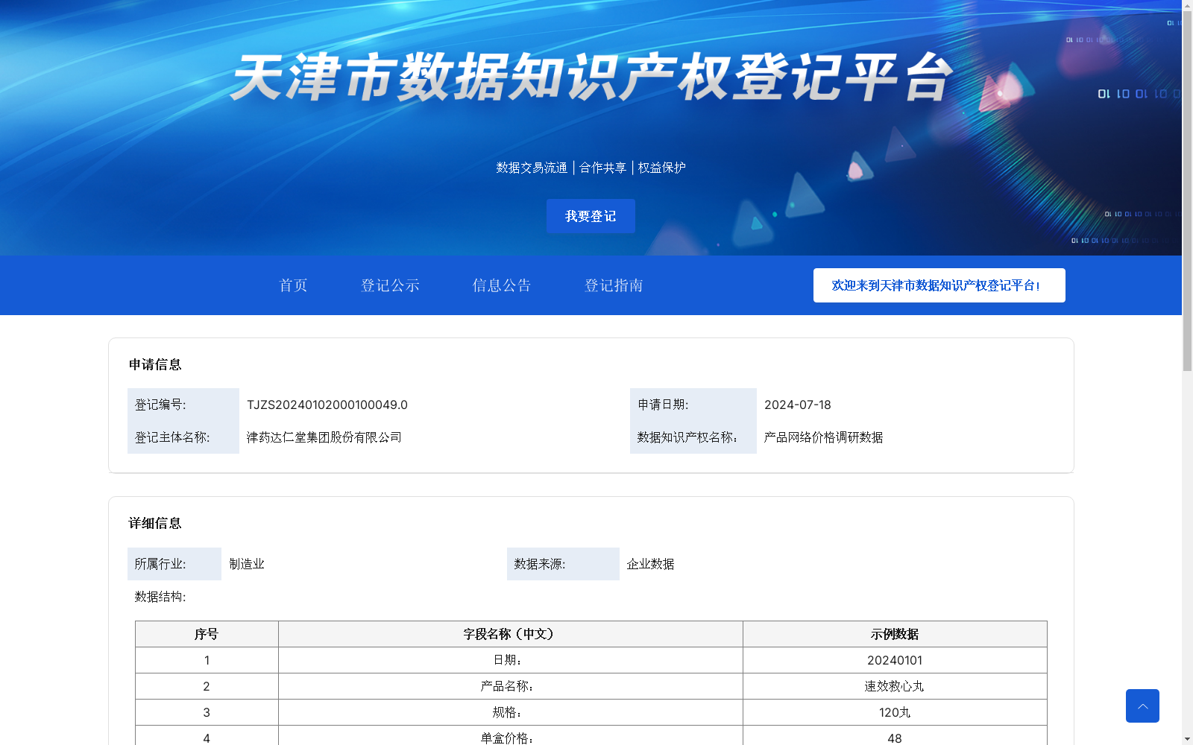Click row number 4 in table
Screen dimensions: 1193x745
[207, 736]
